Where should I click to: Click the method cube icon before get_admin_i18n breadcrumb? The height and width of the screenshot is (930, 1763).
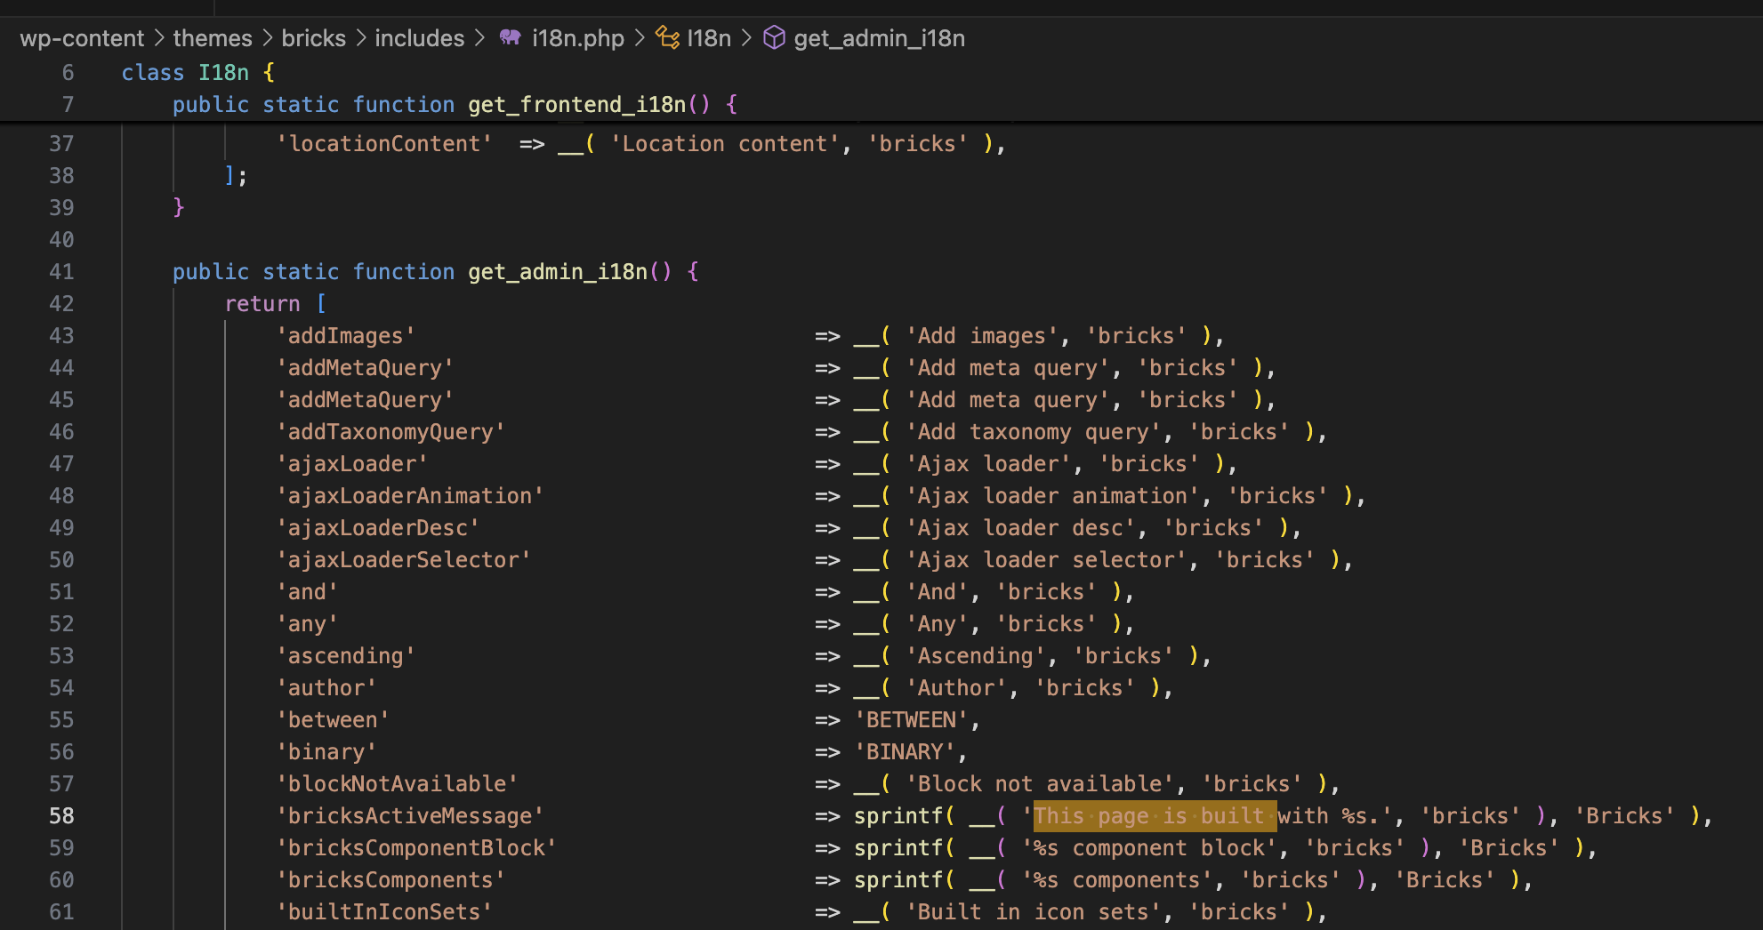point(774,38)
